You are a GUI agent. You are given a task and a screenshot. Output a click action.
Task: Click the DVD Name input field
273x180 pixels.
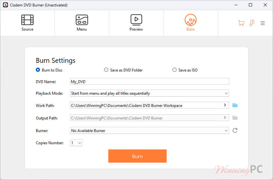pos(149,81)
